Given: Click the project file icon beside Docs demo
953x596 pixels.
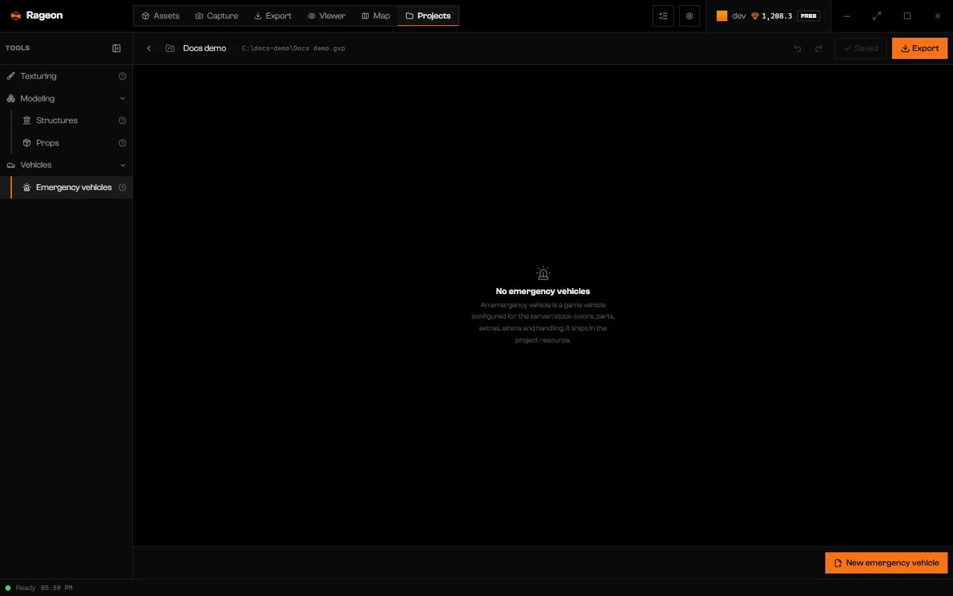Looking at the screenshot, I should coord(170,48).
